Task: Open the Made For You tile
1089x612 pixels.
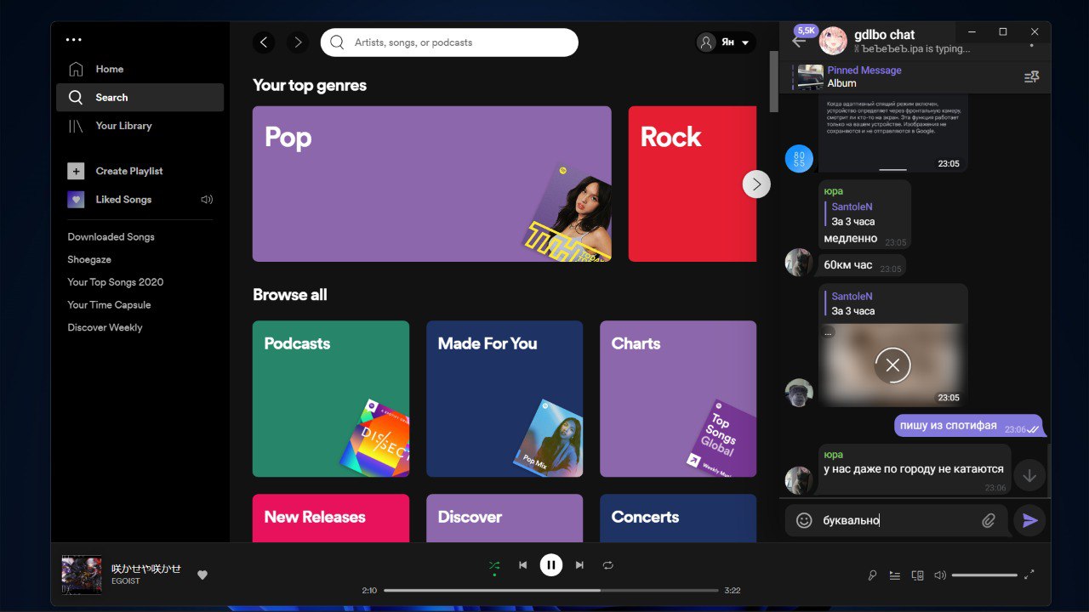Action: pyautogui.click(x=505, y=399)
